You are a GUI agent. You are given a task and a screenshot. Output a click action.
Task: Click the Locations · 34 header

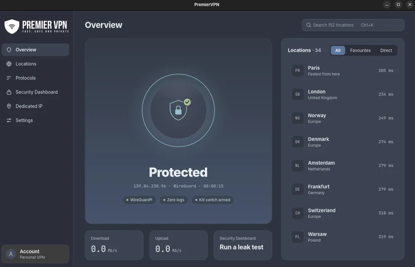coord(304,50)
